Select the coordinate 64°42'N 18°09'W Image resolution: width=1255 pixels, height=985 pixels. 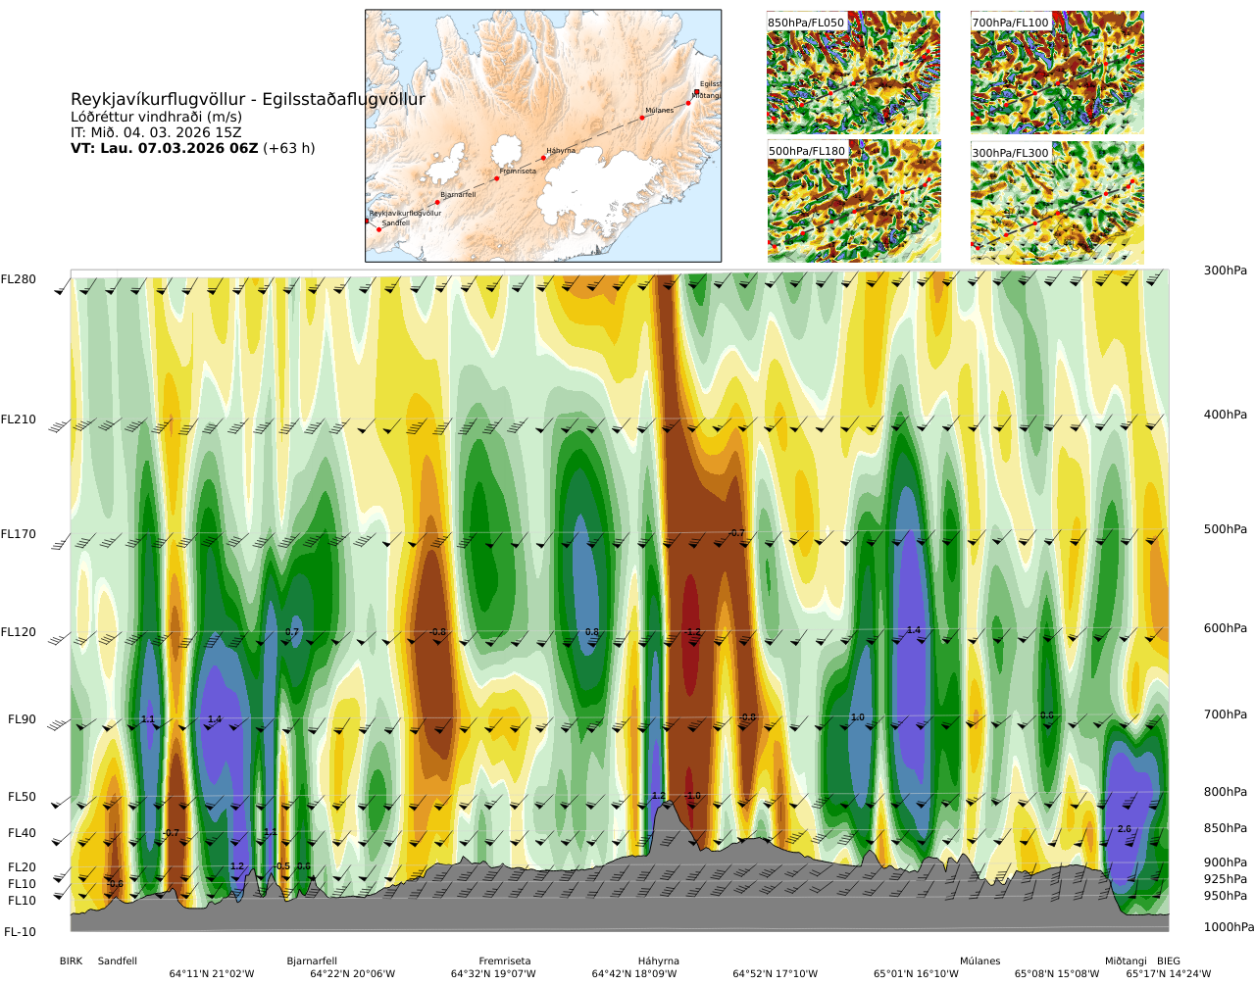tap(634, 974)
